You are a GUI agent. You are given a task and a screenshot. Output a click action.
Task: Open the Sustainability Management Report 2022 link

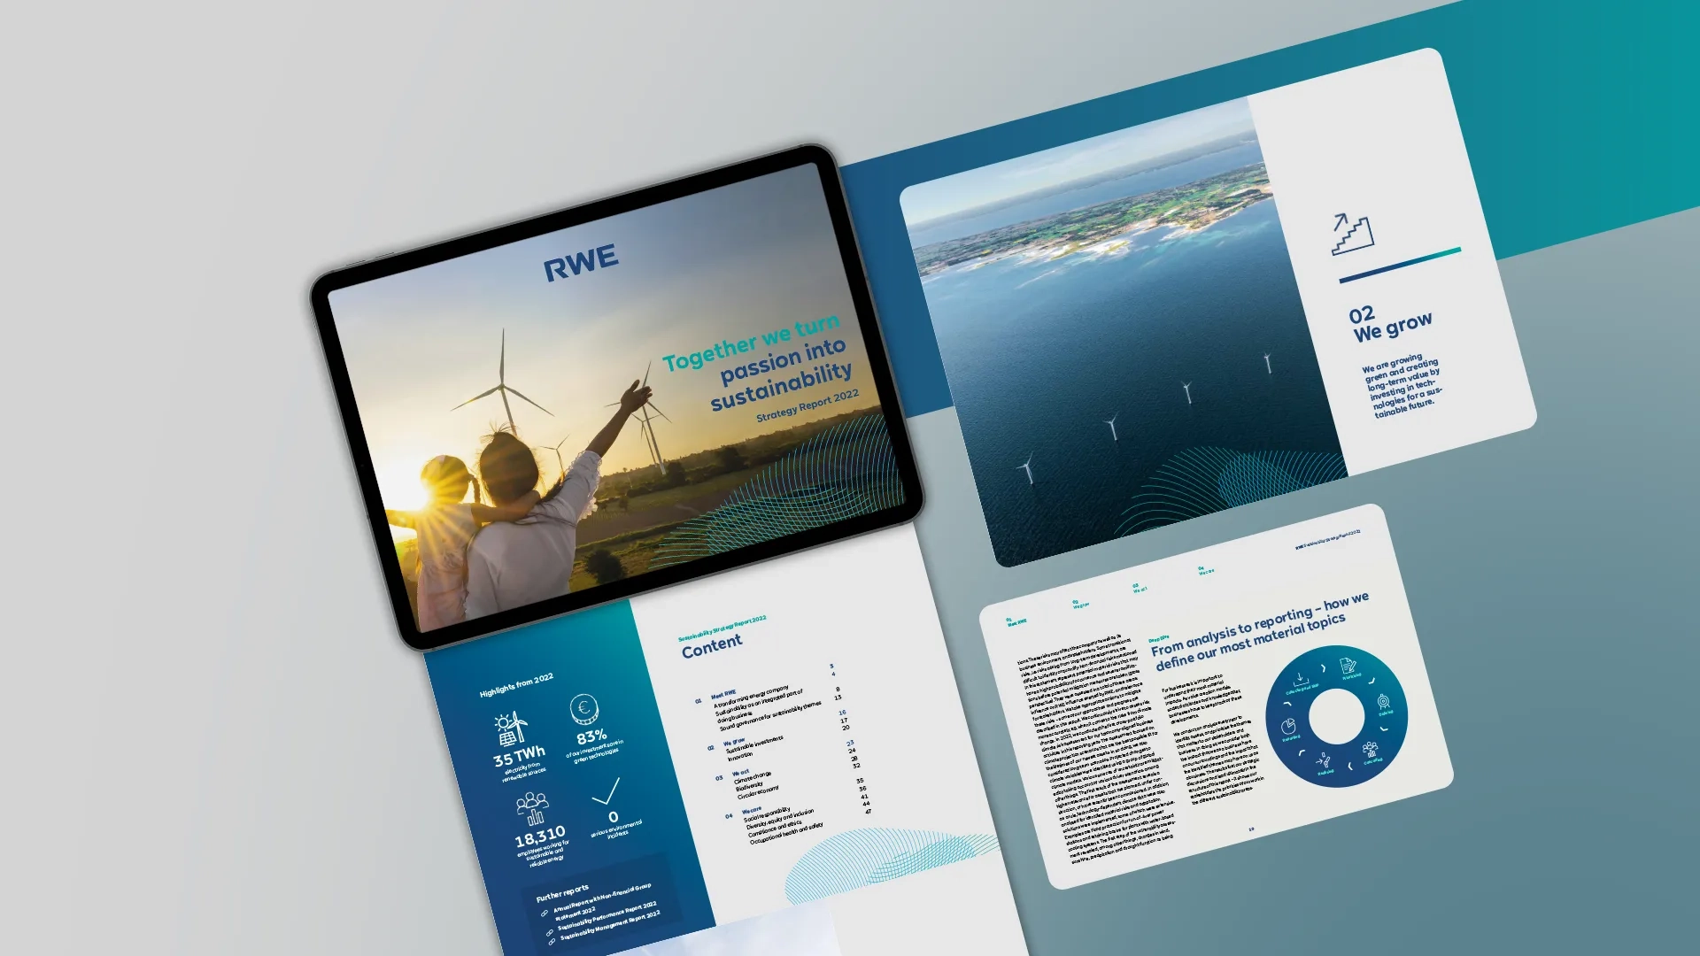610,925
